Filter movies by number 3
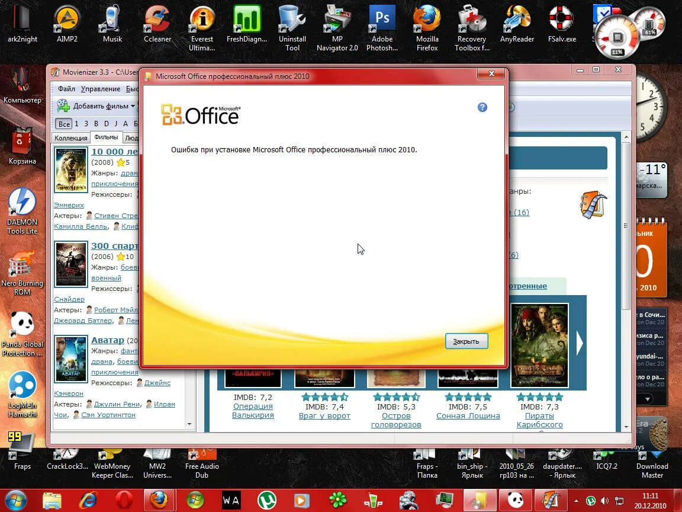 coord(86,124)
